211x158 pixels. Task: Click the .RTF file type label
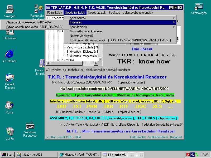pyautogui.click(x=123, y=106)
